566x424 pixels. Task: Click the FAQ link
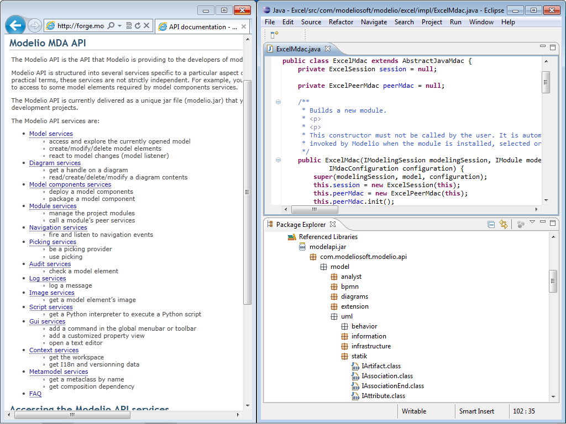coord(35,394)
